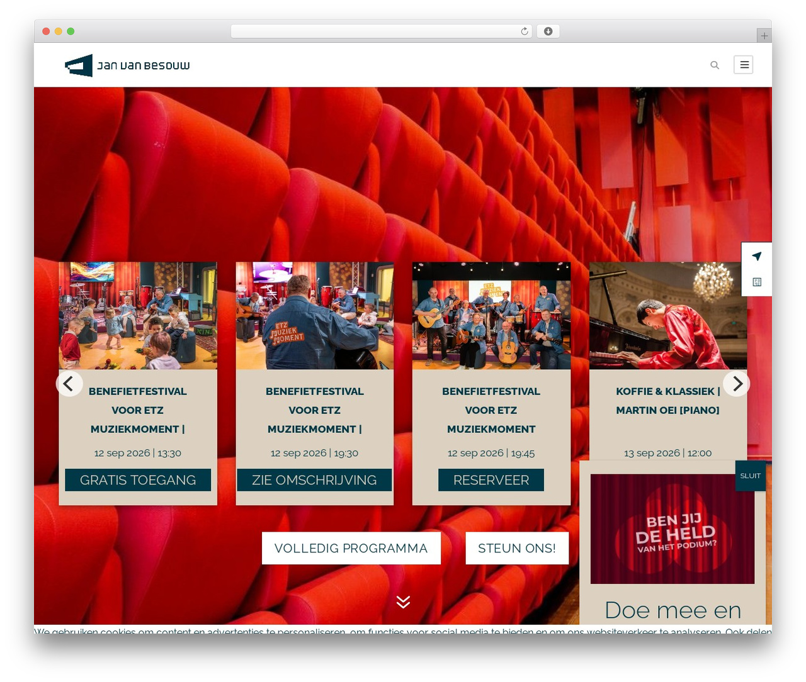Open Koffie & Klassiek Martin Oei title

point(668,401)
